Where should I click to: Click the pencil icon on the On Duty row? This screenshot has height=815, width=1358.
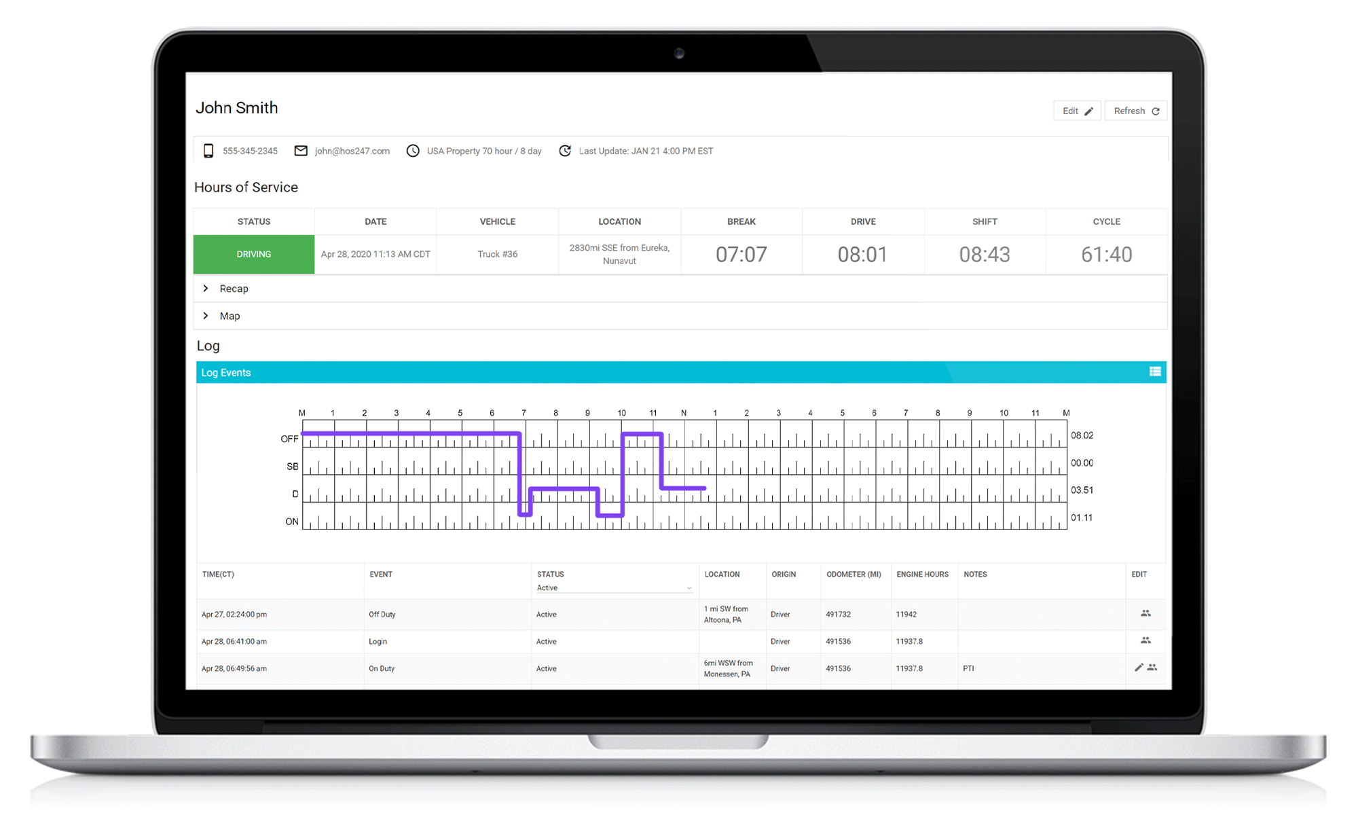1138,668
